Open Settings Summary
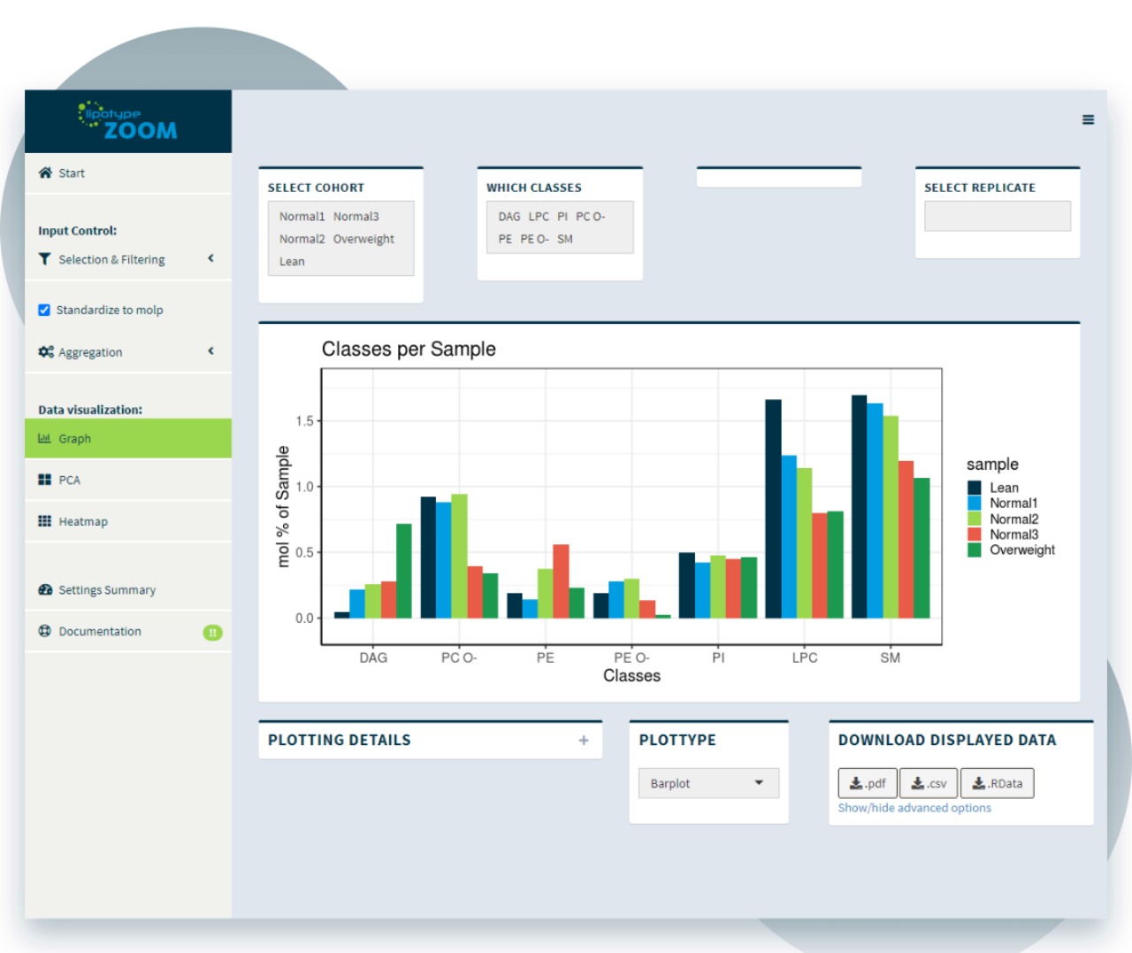The image size is (1132, 953). pyautogui.click(x=128, y=589)
